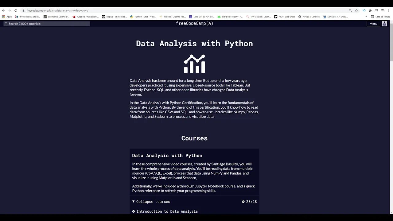The height and width of the screenshot is (221, 393).
Task: Open the NPTEL Courses bookmark
Action: click(309, 17)
